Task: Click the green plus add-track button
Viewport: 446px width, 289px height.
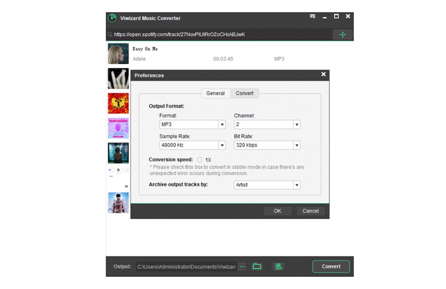Action: click(x=343, y=35)
